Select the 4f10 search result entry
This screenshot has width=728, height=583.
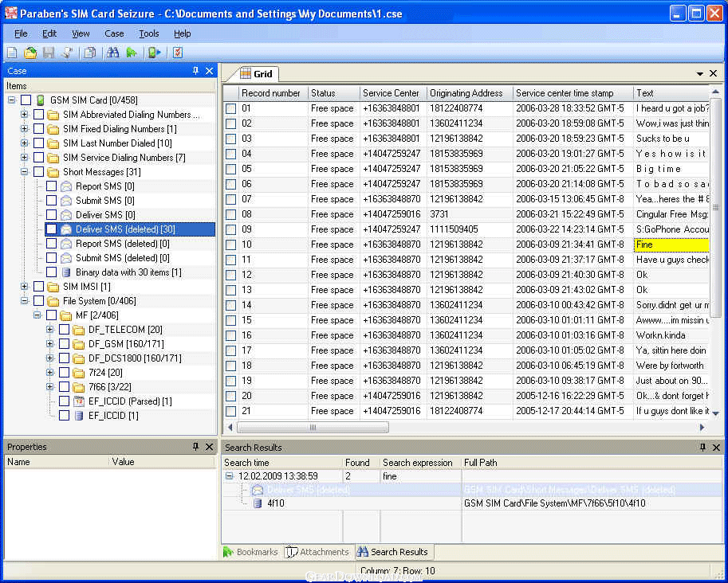[276, 503]
